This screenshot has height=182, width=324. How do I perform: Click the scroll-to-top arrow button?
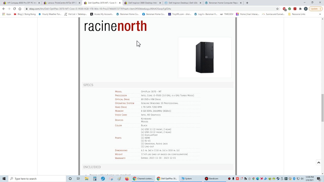pos(319,163)
